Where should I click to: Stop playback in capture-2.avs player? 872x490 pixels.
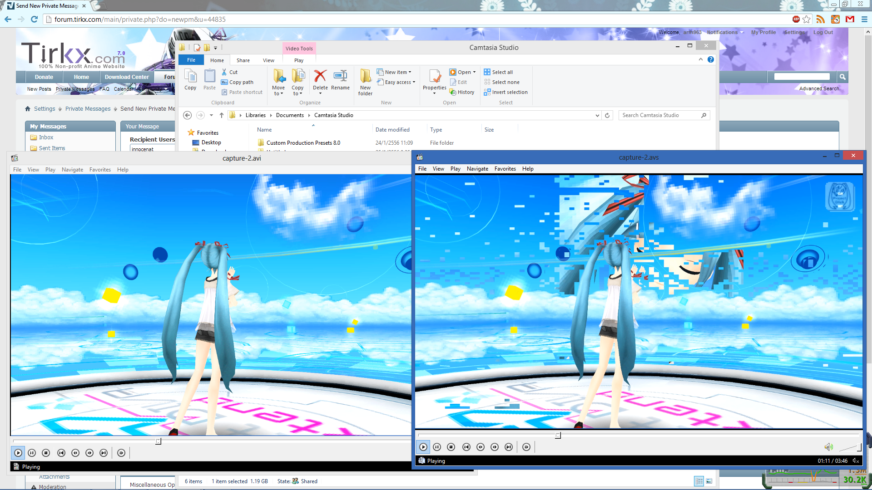pyautogui.click(x=451, y=447)
